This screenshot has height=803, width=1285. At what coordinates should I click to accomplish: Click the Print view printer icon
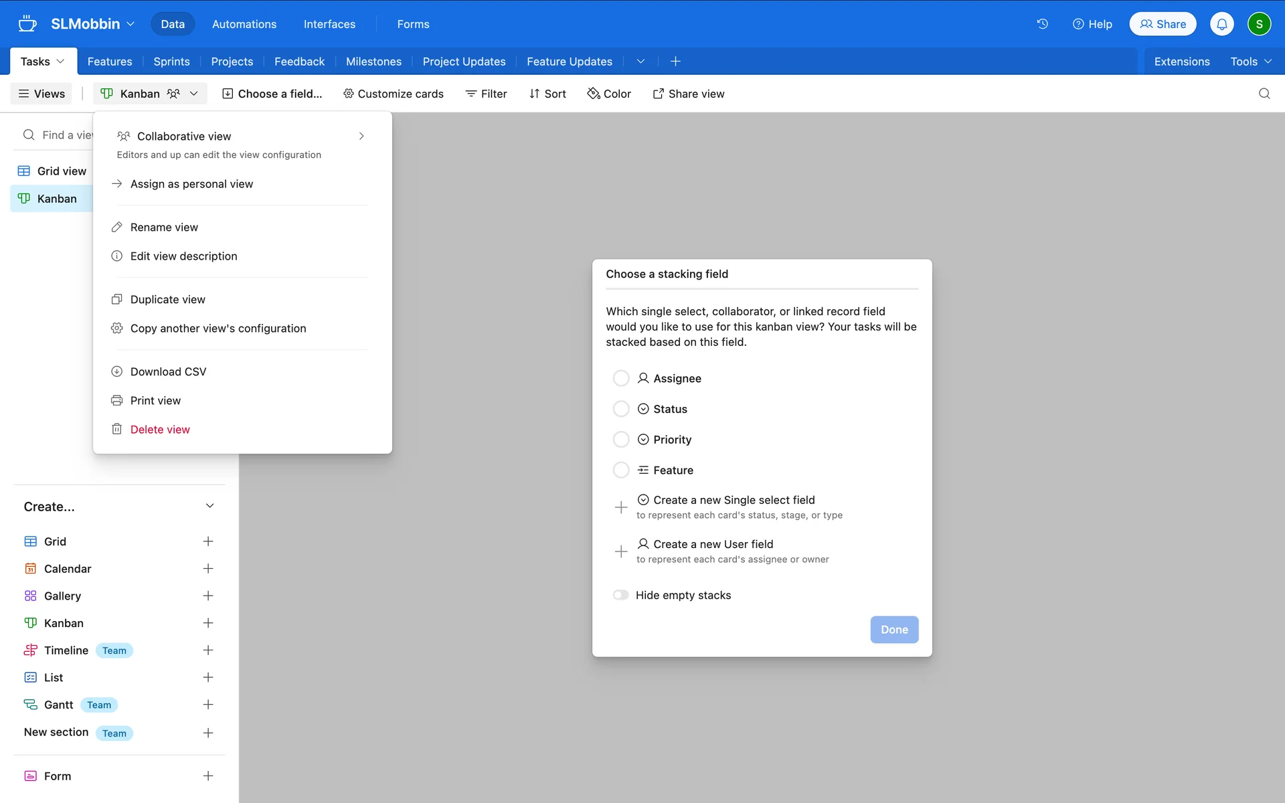point(116,400)
